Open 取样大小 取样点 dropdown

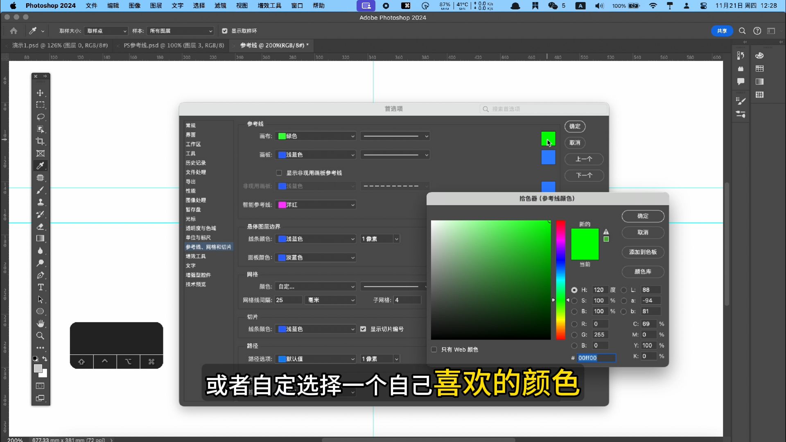click(106, 31)
